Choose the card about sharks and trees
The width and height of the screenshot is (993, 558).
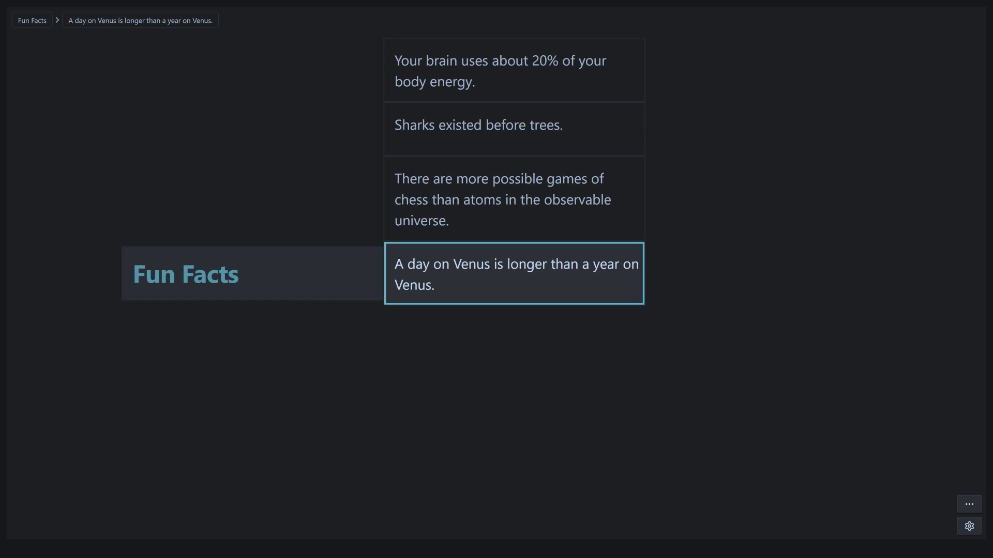pyautogui.click(x=514, y=129)
